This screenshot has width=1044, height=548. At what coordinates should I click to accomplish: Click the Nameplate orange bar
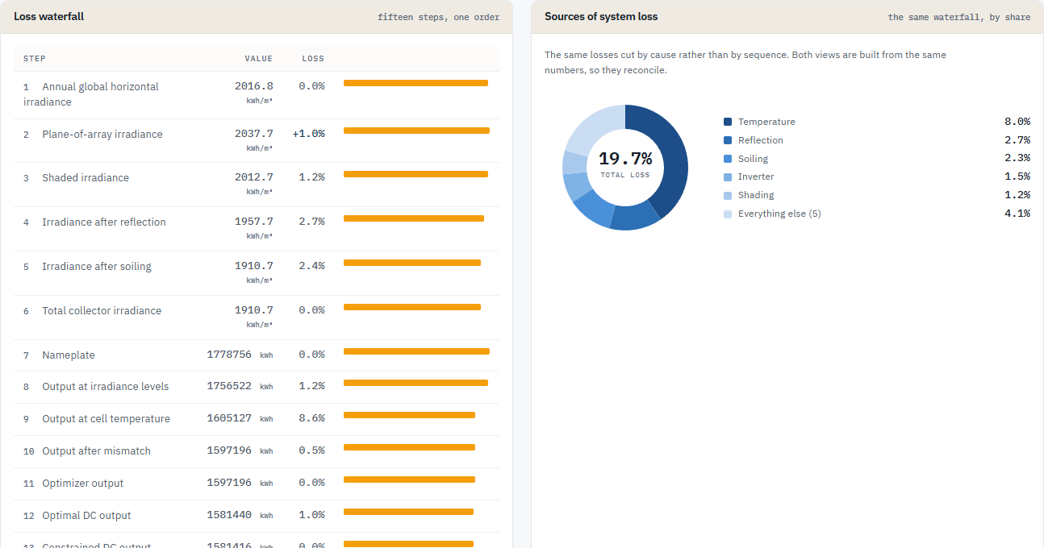(416, 351)
